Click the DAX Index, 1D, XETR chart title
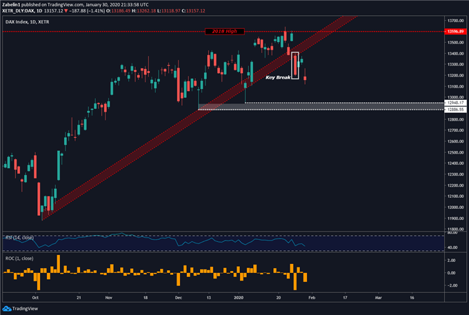The width and height of the screenshot is (469, 315). [x=27, y=22]
